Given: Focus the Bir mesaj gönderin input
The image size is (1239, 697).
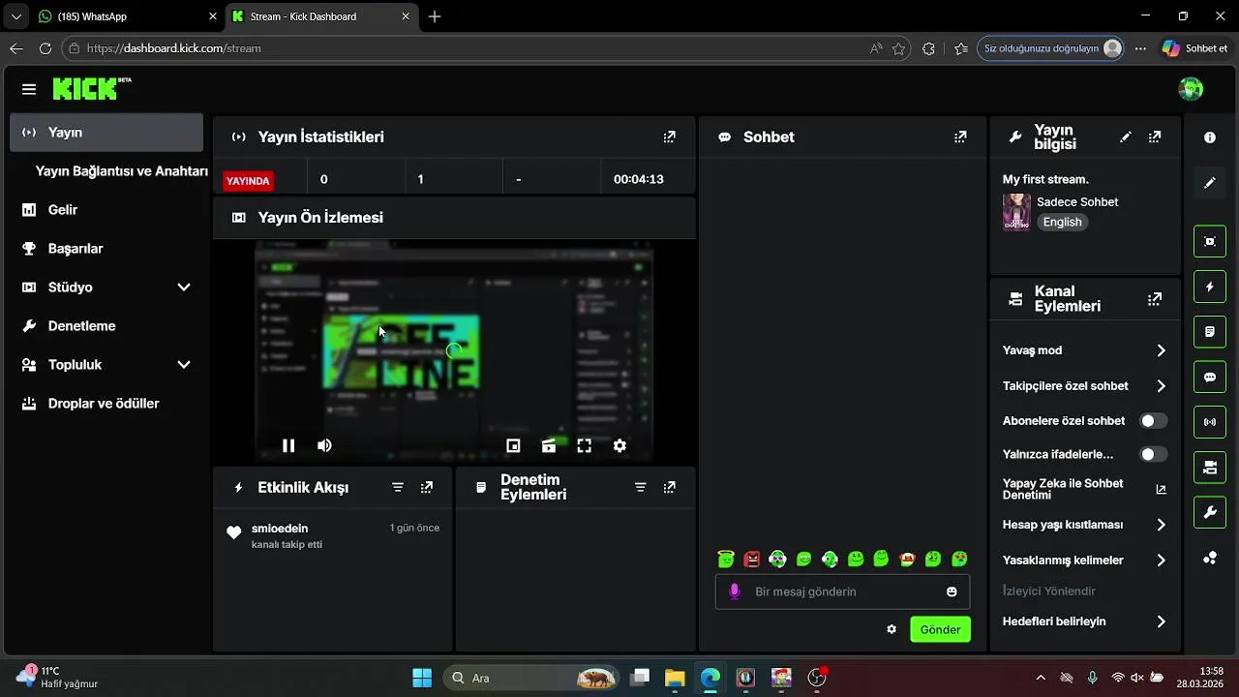Looking at the screenshot, I should pos(842,591).
